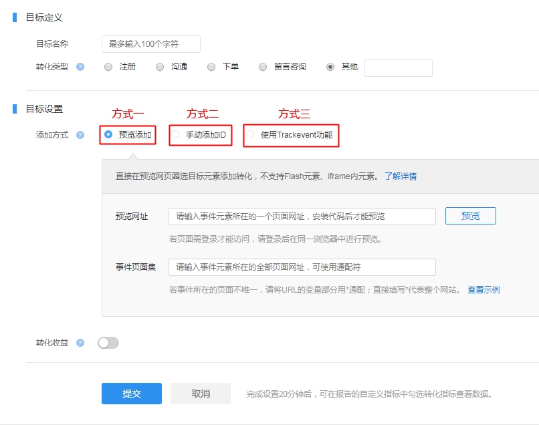Click the 预览网址 input box
Viewport: 539px width, 425px height.
point(302,216)
